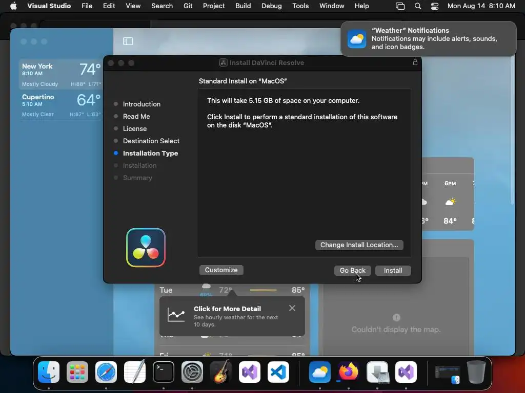Open Visual Studio Code from the Dock
Screen dimensions: 525x393
pos(278,372)
